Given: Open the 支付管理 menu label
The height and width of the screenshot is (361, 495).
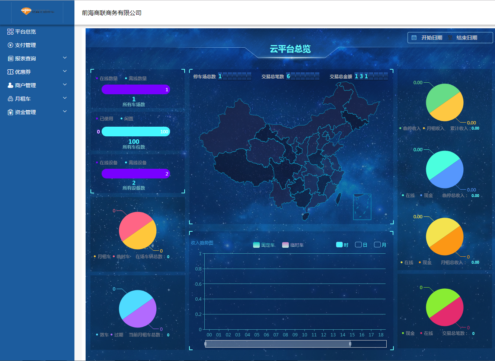Looking at the screenshot, I should tap(25, 45).
